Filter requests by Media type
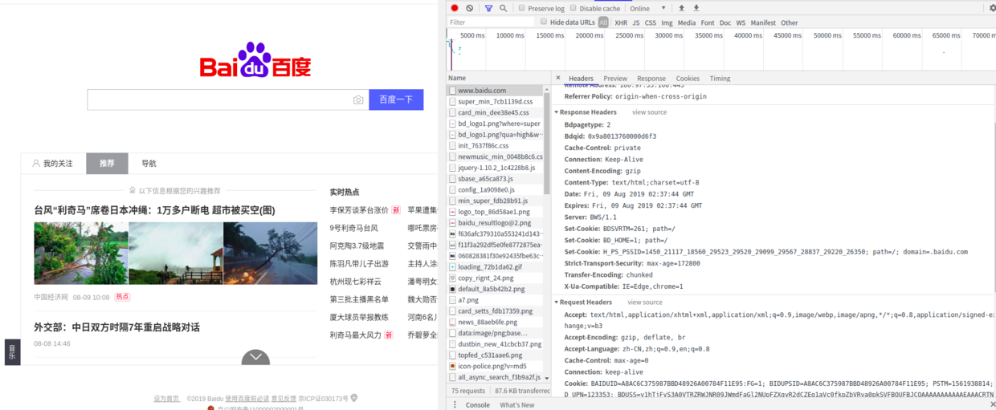The height and width of the screenshot is (410, 996). (687, 22)
